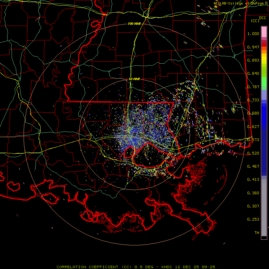This screenshot has width=269, height=269.
Task: Click the 50 NMI range ring label
Action: tap(134, 79)
